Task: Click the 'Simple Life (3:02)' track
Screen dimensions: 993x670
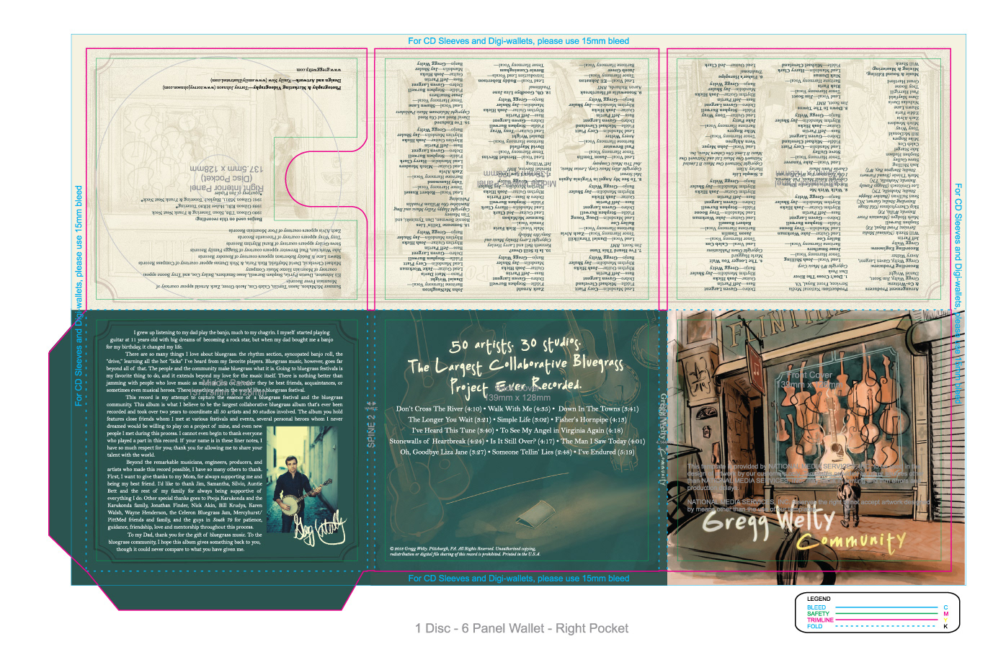Action: [x=522, y=419]
